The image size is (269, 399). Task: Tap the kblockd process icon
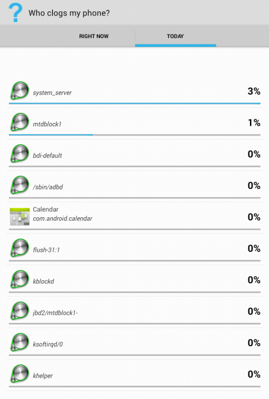click(x=20, y=280)
